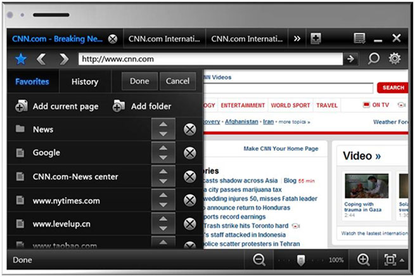
Task: Move CNN.com-News center up
Action: click(163, 171)
